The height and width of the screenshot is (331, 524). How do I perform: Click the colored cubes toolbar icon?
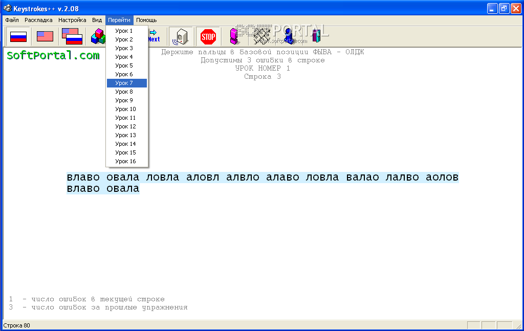pos(98,36)
